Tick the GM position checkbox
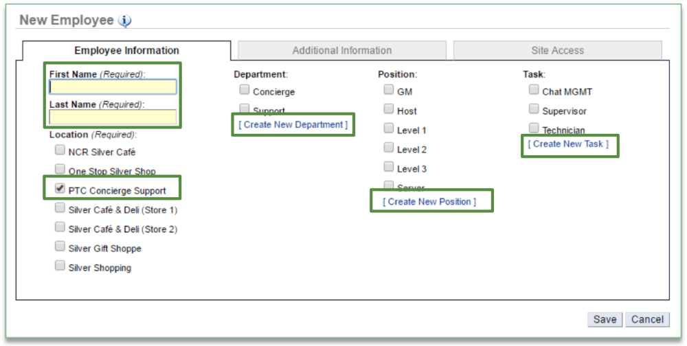The width and height of the screenshot is (687, 346). point(389,89)
